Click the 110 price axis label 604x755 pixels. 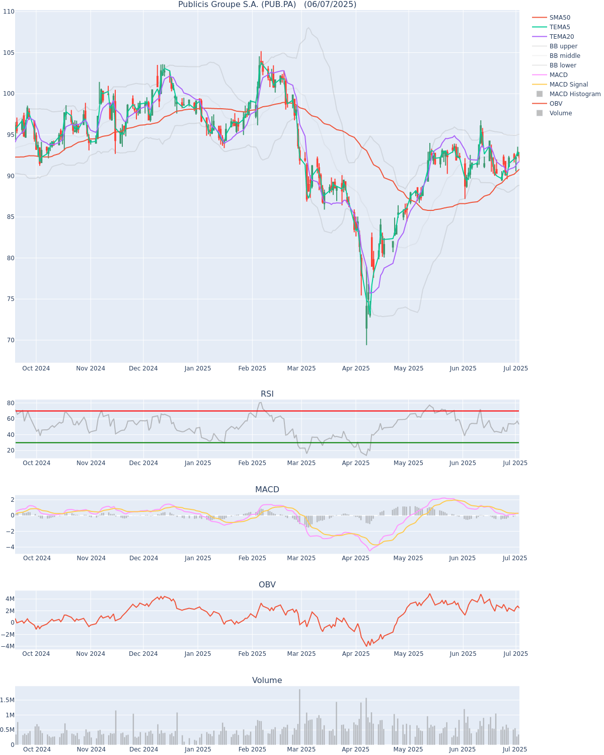(9, 12)
